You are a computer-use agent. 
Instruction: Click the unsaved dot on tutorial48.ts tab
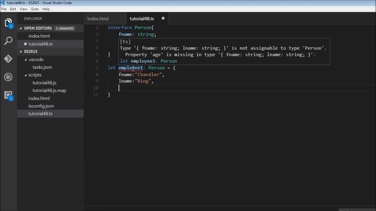[163, 18]
